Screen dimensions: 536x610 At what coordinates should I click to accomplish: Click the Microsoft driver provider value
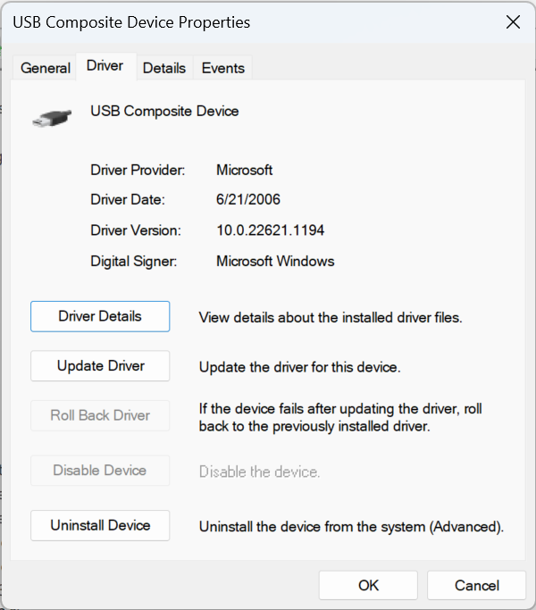coord(244,170)
